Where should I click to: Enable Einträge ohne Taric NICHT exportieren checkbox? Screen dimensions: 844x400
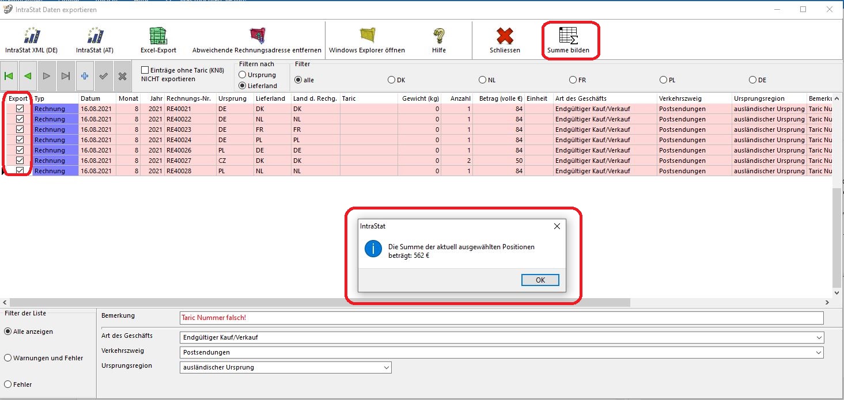(145, 70)
